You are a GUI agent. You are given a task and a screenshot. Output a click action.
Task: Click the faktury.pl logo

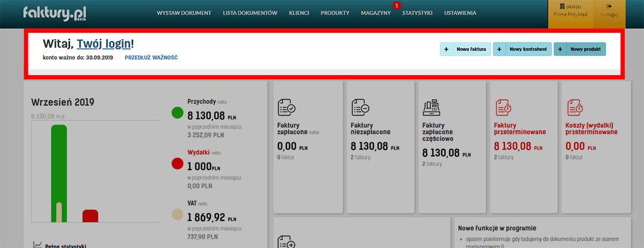click(x=55, y=13)
